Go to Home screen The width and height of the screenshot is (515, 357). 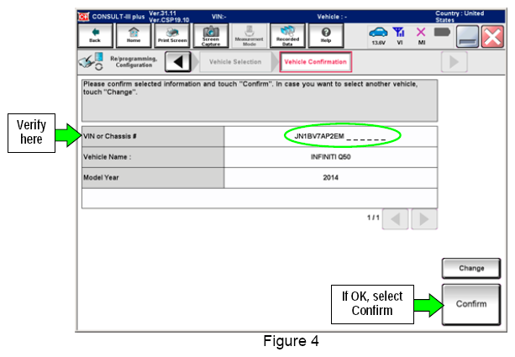(134, 35)
